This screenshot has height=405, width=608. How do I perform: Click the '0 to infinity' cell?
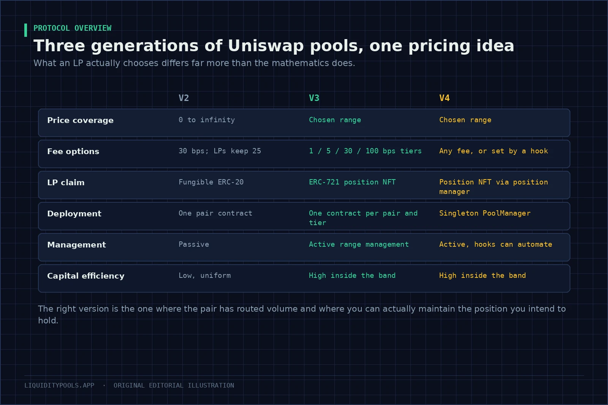[207, 120]
